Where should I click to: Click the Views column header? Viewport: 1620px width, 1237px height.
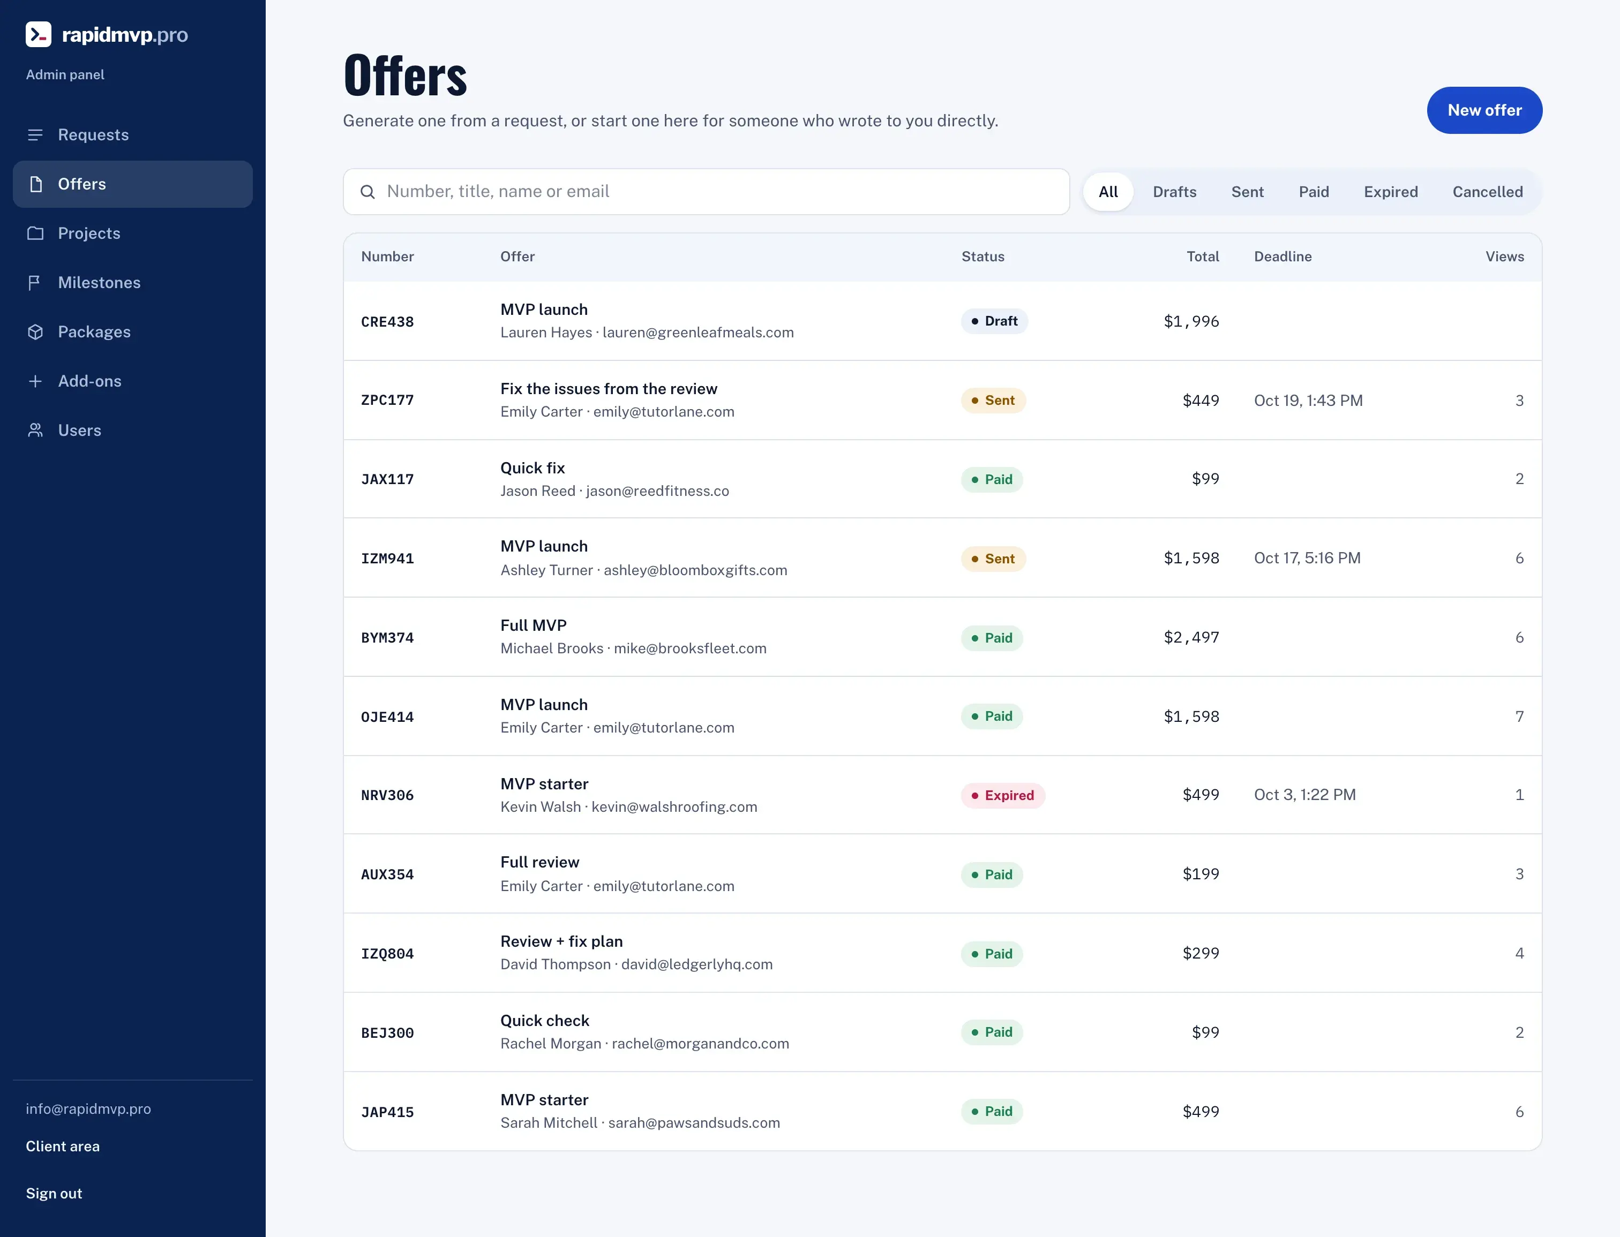[x=1504, y=257]
